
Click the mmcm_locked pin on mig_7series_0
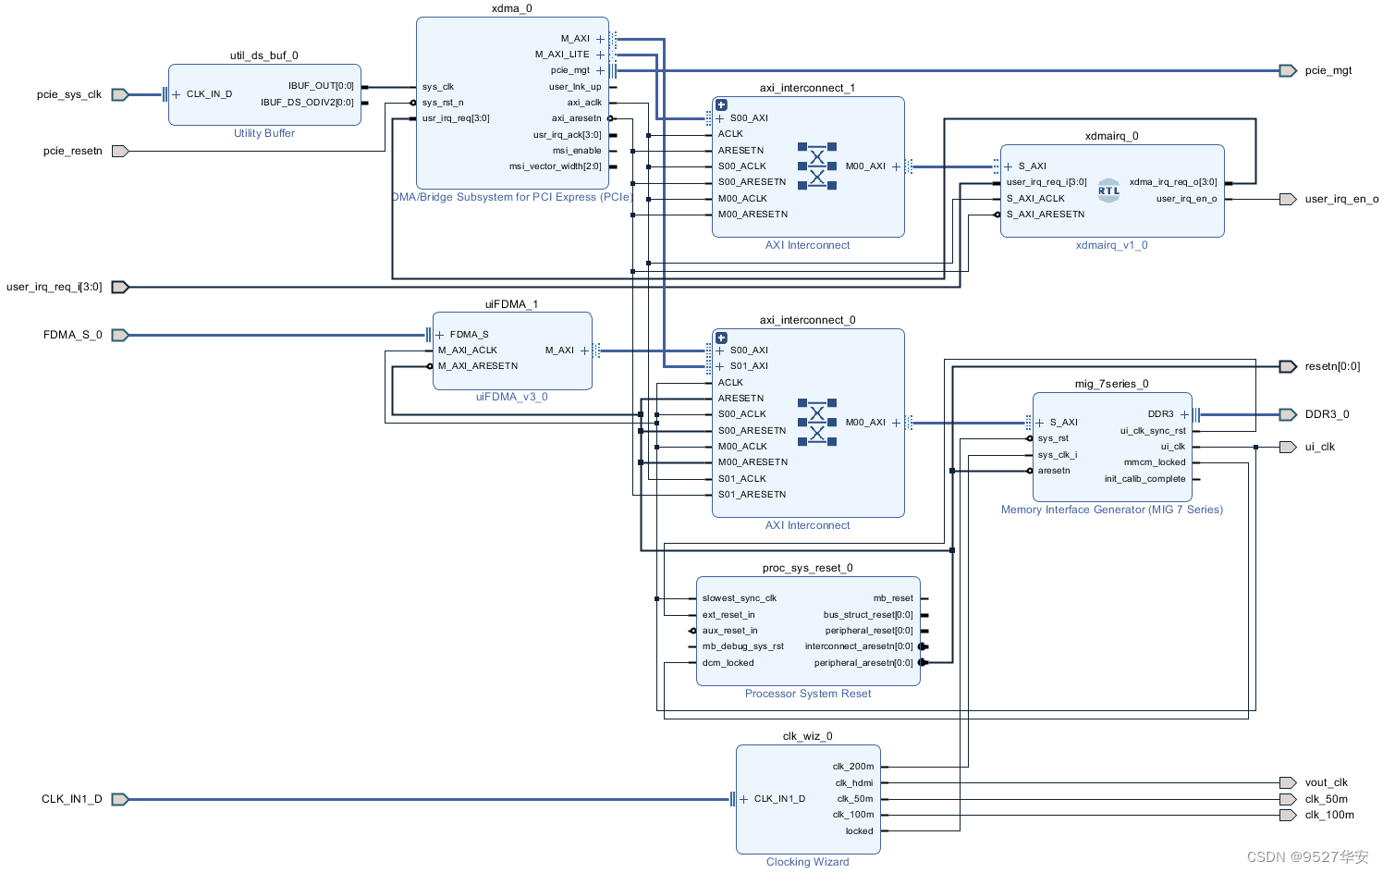coord(1155,462)
